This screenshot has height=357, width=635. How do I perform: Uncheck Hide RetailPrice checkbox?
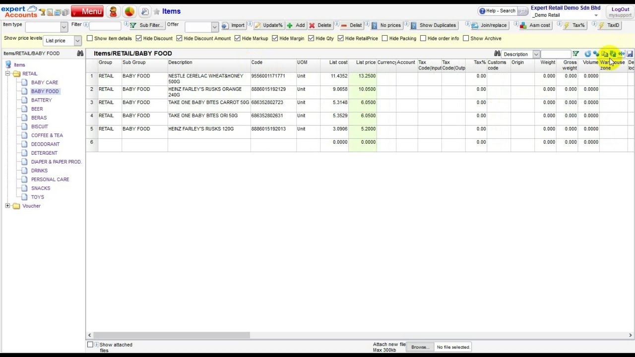click(341, 38)
